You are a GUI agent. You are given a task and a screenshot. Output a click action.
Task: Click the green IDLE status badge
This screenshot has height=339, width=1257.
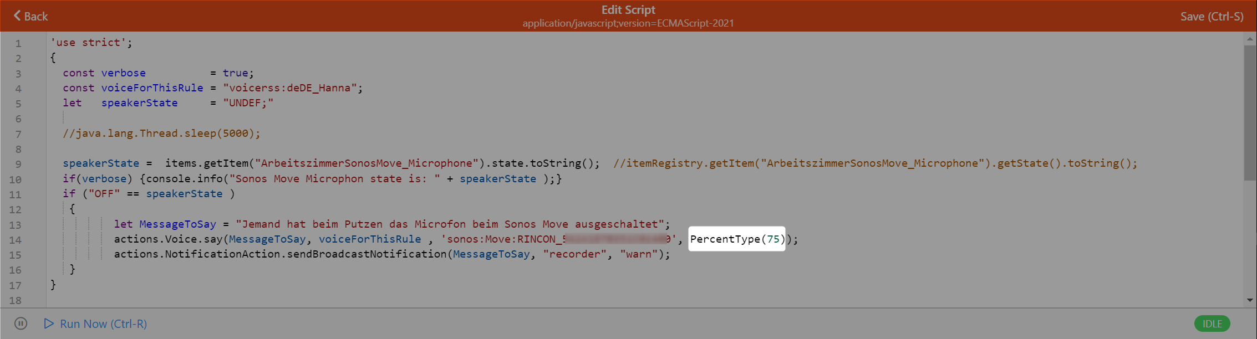[x=1212, y=323]
